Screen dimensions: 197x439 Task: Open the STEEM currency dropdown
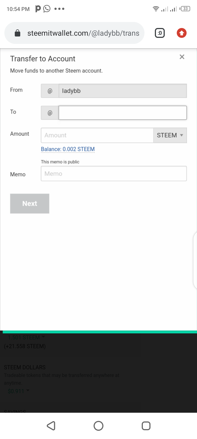[170, 135]
